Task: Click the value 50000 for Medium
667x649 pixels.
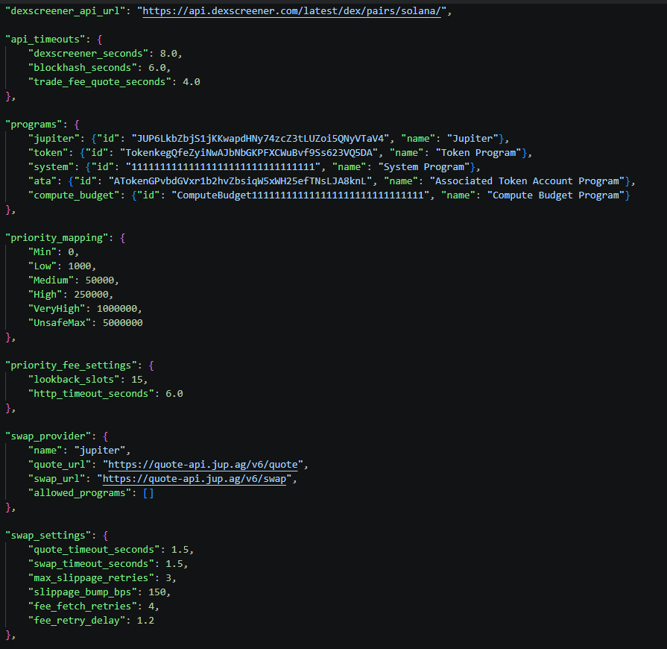Action: tap(100, 280)
